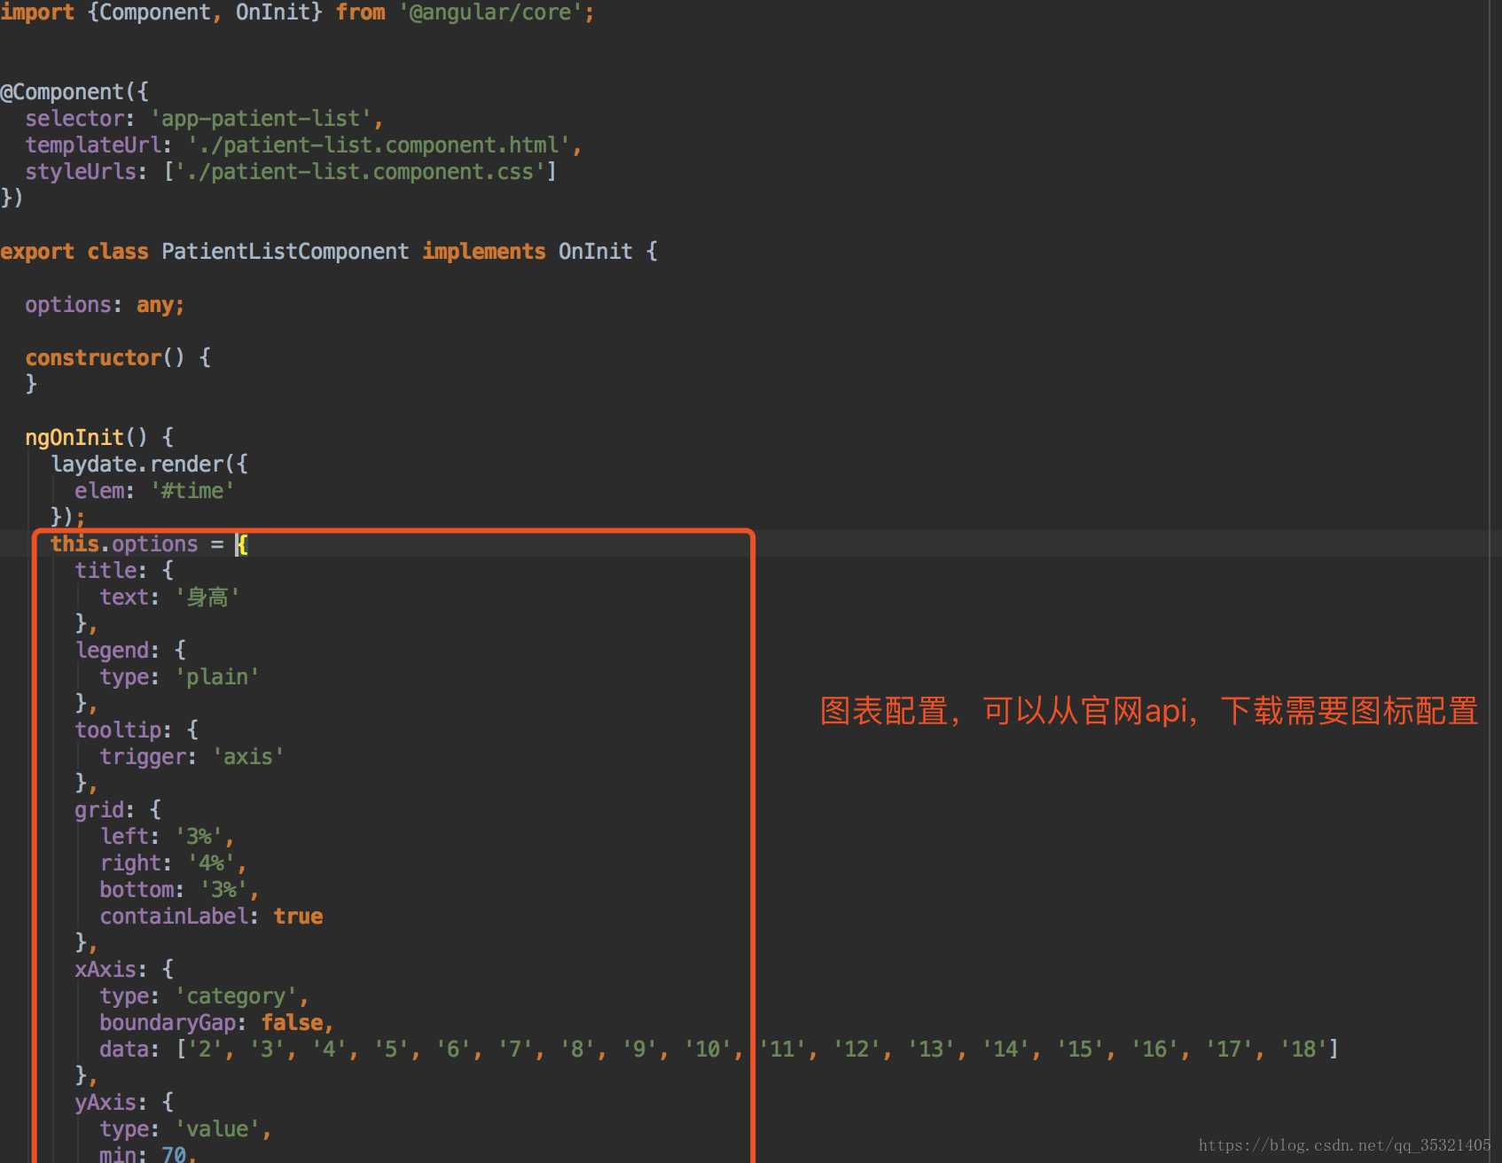Click the './patient-list.component.css' path

[x=360, y=172]
